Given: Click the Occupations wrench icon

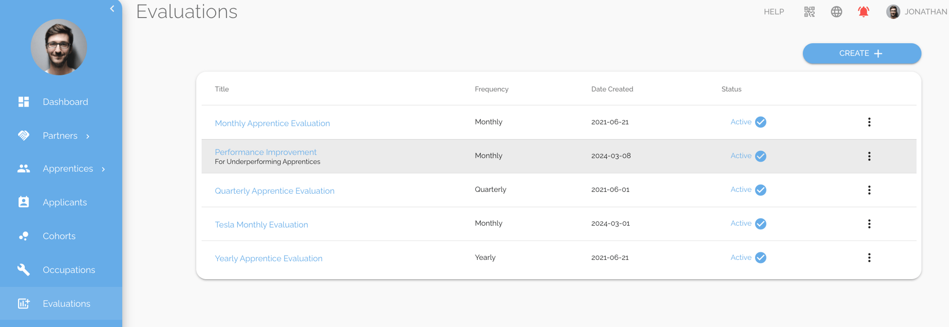Looking at the screenshot, I should [x=23, y=270].
